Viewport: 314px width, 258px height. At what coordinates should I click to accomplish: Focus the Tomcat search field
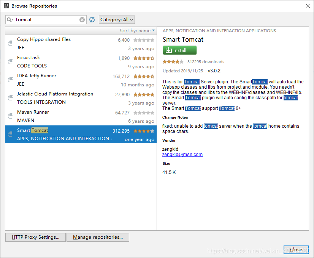point(46,20)
